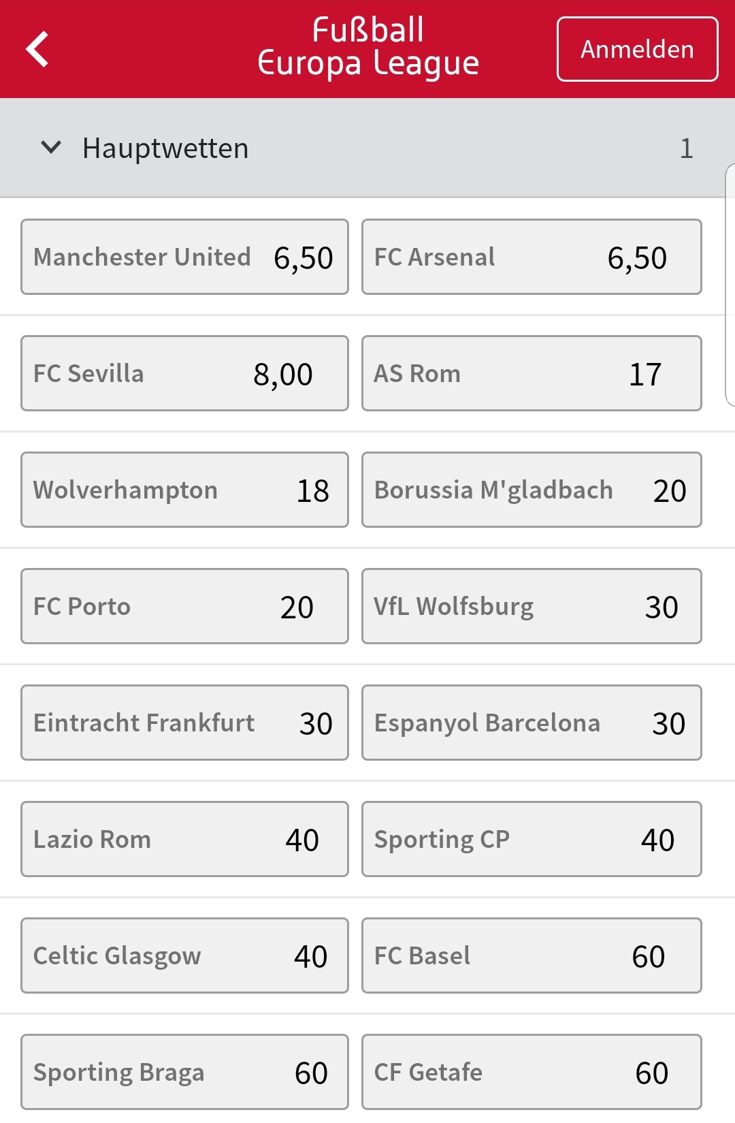
Task: Tap Sporting CP odds button
Action: [x=532, y=839]
